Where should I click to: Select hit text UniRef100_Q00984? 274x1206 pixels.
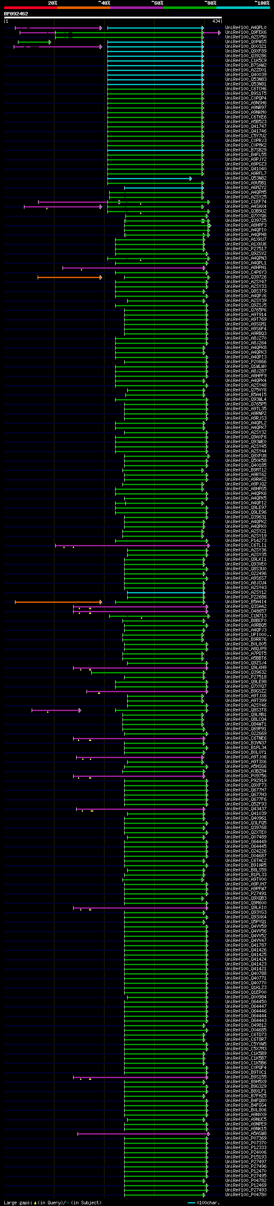(246, 997)
